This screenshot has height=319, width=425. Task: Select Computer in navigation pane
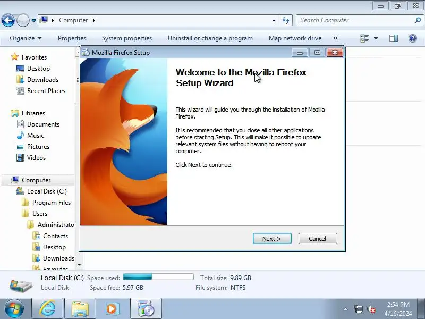(36, 180)
